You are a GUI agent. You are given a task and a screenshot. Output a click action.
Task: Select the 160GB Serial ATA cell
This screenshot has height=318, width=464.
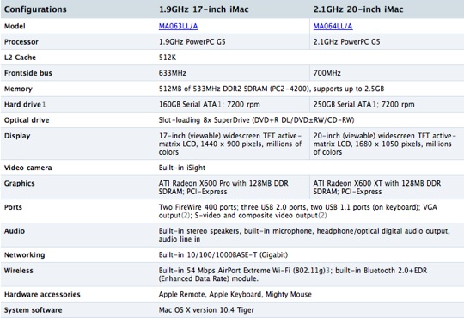209,105
